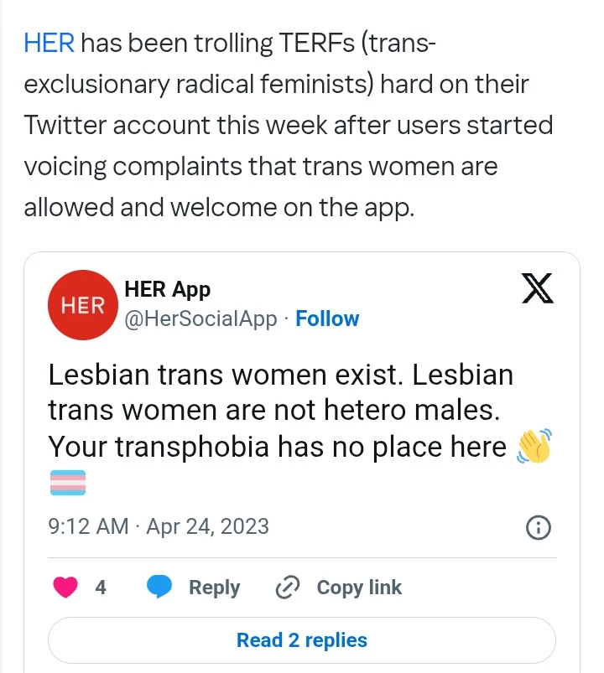This screenshot has height=673, width=604.
Task: Select the Copy link text
Action: (x=359, y=588)
